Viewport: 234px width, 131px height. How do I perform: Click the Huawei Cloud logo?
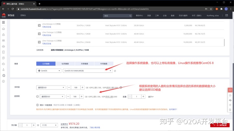4,15
